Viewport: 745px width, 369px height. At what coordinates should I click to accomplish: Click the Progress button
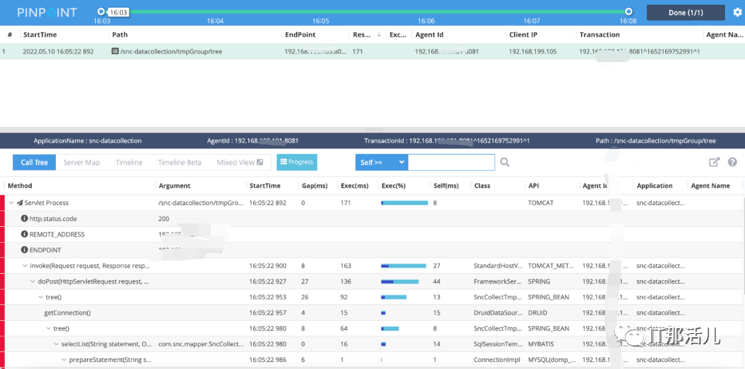click(x=297, y=162)
